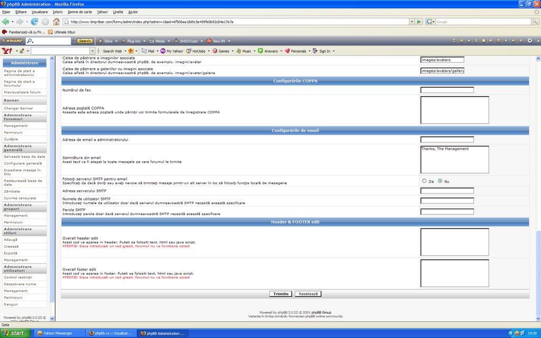The image size is (541, 338).
Task: Switch to Yahoo! Messenger taskbar item
Action: coord(58,333)
